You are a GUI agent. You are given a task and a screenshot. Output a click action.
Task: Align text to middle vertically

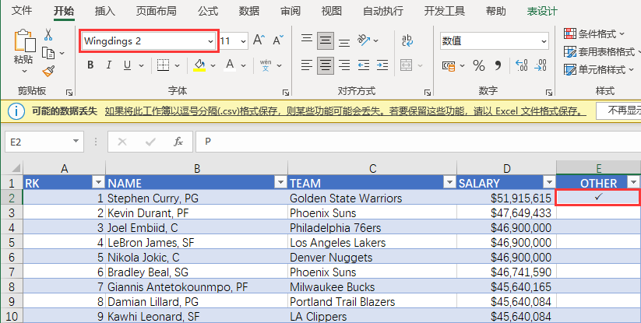pyautogui.click(x=326, y=40)
